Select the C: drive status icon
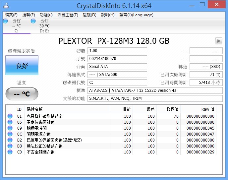Screen dimensions: 228x180 (5, 21)
